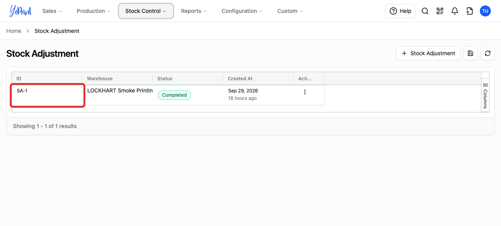This screenshot has width=501, height=226.
Task: Click the 'Showing 1 - 1 of 1 results' text
Action: pyautogui.click(x=45, y=126)
